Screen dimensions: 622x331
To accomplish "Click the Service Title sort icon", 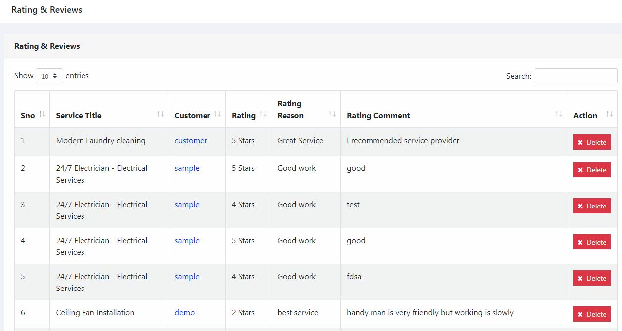I will (x=160, y=114).
